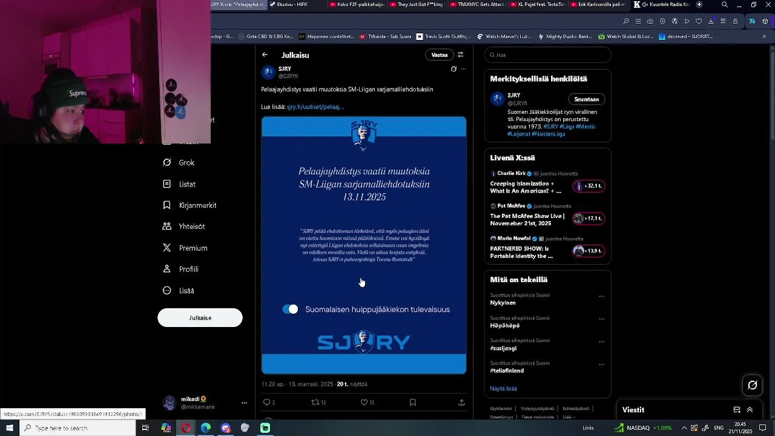Image resolution: width=775 pixels, height=436 pixels.
Task: Open more options for #teliafinland trend
Action: [601, 364]
